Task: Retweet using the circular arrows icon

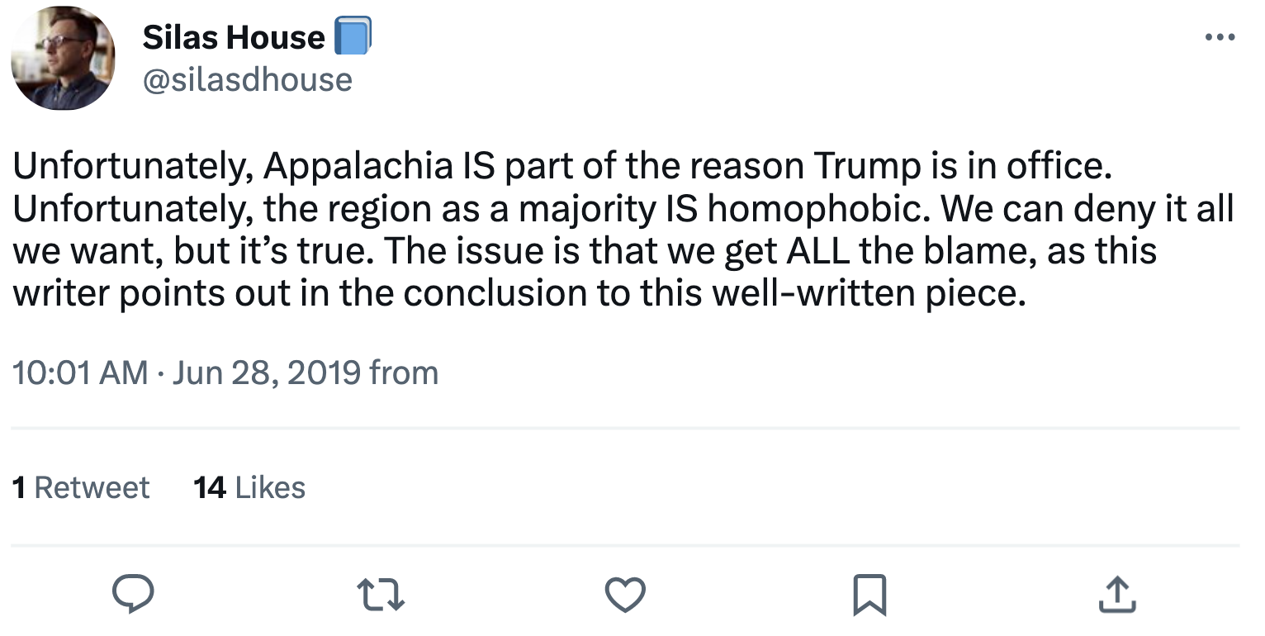Action: pos(380,595)
